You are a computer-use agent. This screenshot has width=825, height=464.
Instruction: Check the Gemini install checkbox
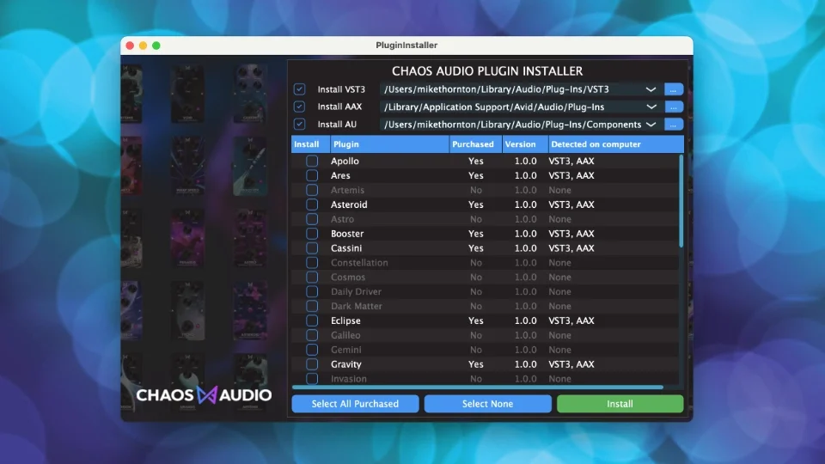click(312, 350)
